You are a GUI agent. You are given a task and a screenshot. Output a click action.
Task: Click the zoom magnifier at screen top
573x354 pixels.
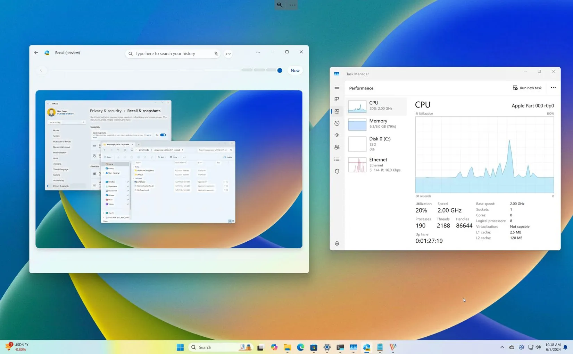click(x=280, y=5)
